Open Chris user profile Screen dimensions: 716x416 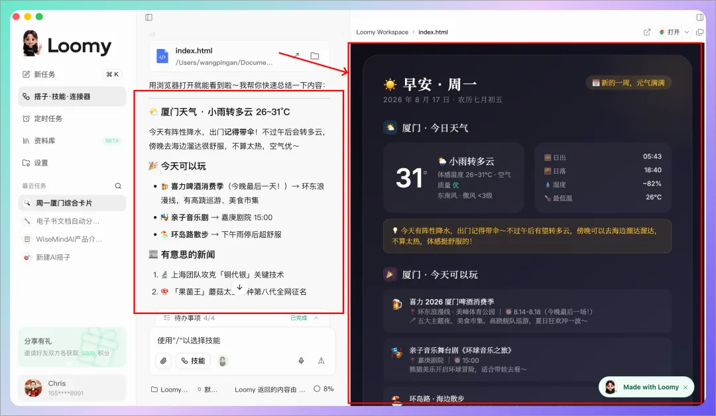(72, 388)
